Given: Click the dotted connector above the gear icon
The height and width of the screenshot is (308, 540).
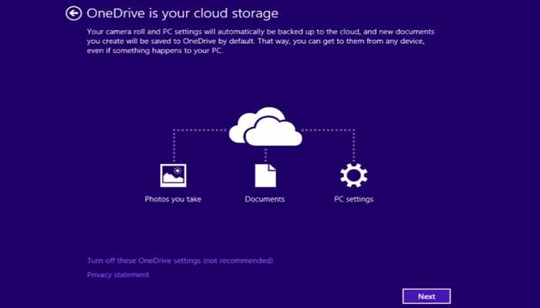Looking at the screenshot, I should click(353, 146).
